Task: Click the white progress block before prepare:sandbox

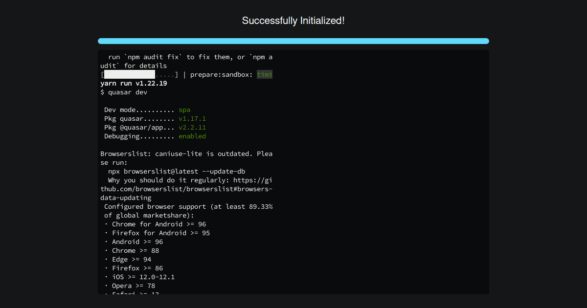Action: point(130,74)
